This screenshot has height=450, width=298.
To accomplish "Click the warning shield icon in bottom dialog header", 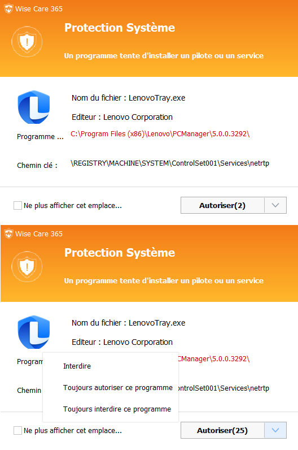I will click(x=27, y=267).
